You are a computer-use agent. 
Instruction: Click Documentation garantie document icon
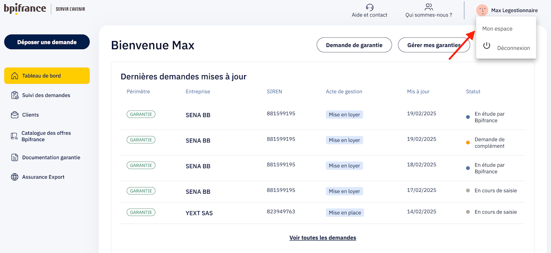[15, 157]
